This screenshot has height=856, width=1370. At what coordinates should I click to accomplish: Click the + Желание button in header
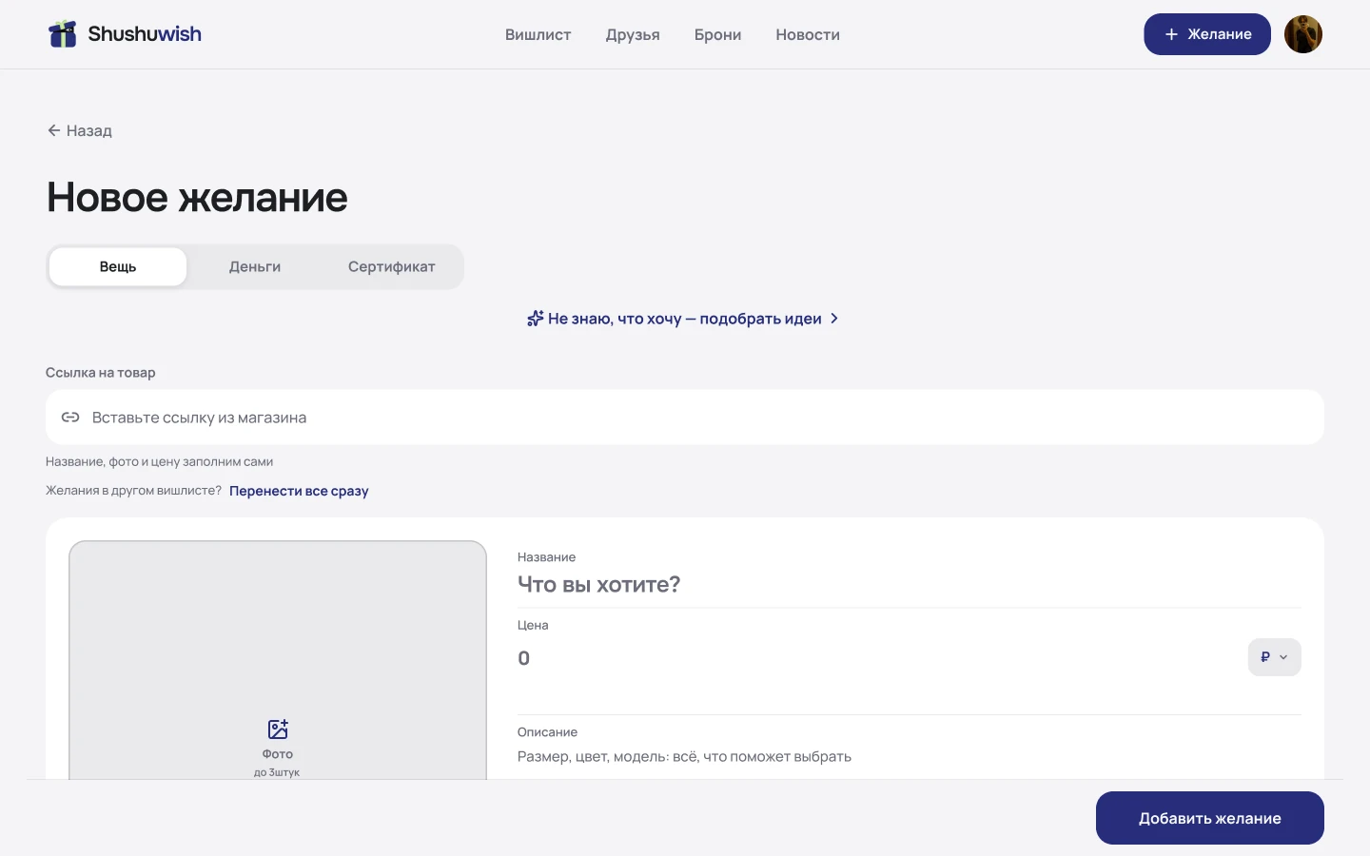[x=1207, y=34]
